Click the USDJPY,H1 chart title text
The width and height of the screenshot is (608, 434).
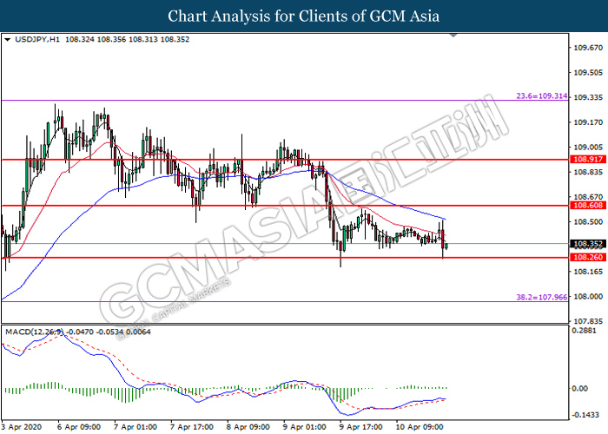37,39
